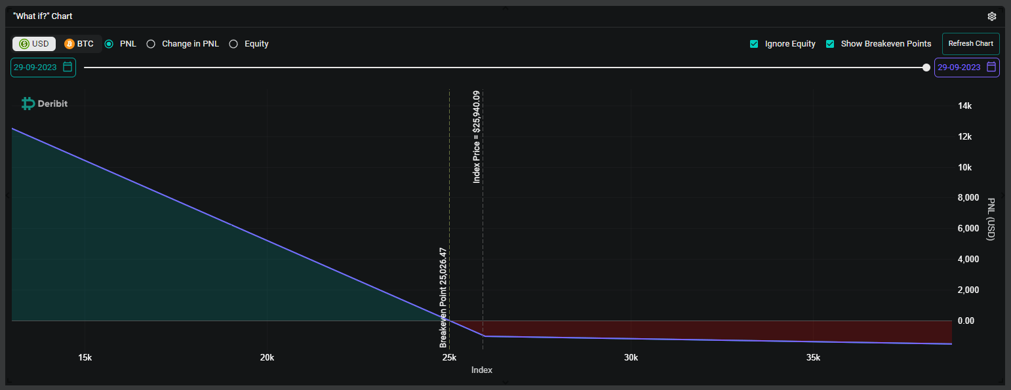Switch currency to BTC

(79, 44)
